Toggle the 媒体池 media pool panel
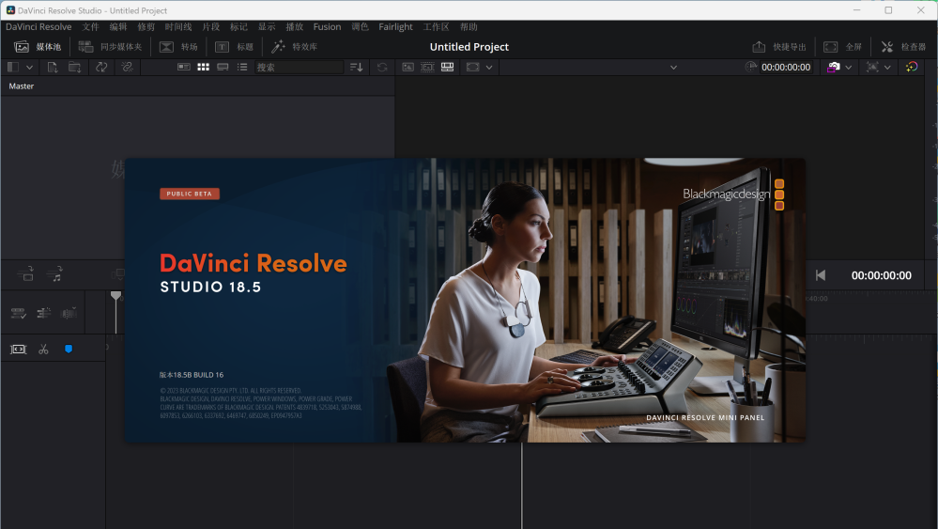Image resolution: width=938 pixels, height=529 pixels. [37, 47]
